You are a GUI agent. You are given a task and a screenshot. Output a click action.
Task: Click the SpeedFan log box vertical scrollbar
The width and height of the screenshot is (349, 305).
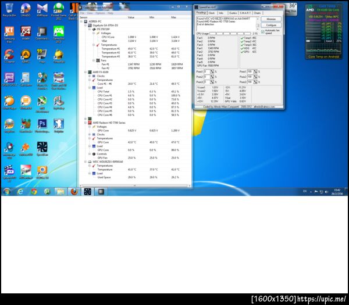tap(258, 24)
